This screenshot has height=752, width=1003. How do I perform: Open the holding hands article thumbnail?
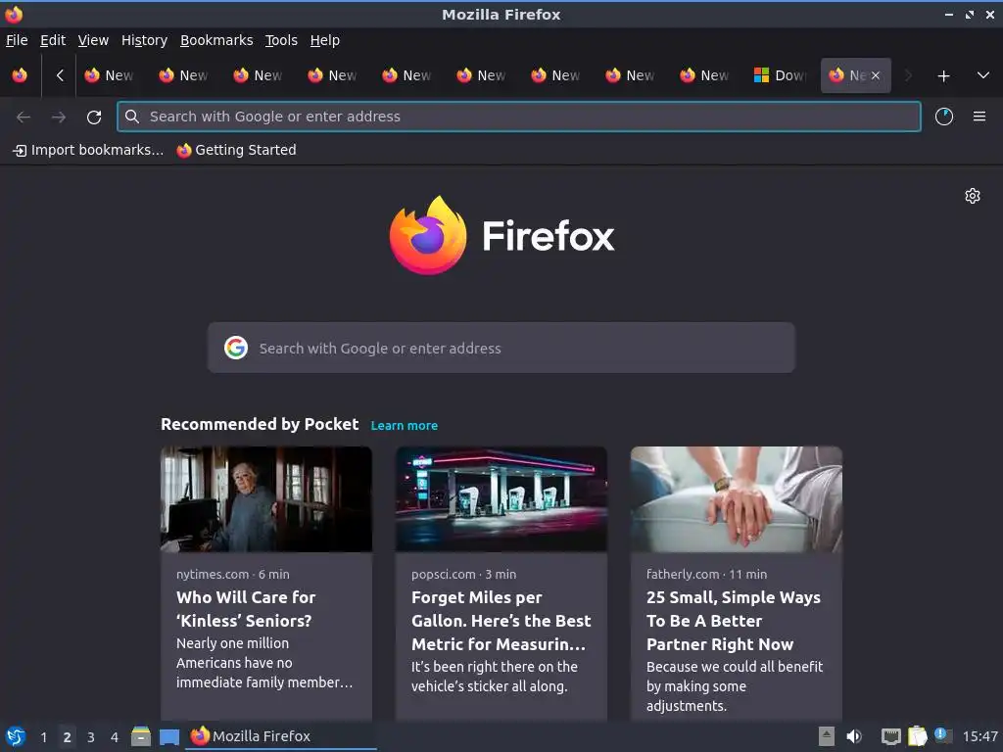coord(737,498)
